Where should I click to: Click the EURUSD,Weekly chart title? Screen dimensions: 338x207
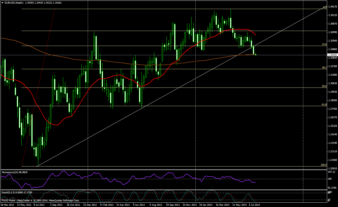point(13,3)
